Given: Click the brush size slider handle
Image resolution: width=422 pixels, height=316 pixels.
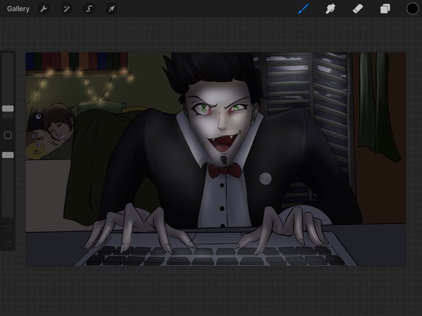Looking at the screenshot, I should pyautogui.click(x=8, y=108).
